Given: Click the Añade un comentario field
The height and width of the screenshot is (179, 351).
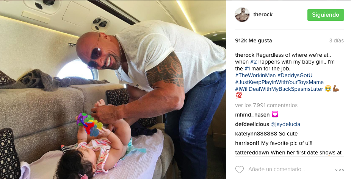Looking at the screenshot, I should tap(276, 170).
